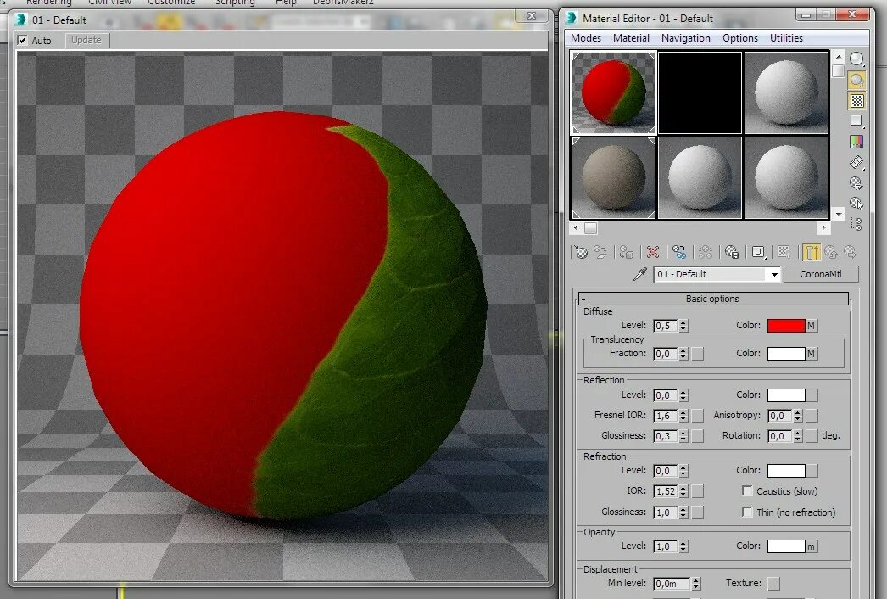Screen dimensions: 887x599
Task: Click the Video Color Check icon
Action: point(857,142)
